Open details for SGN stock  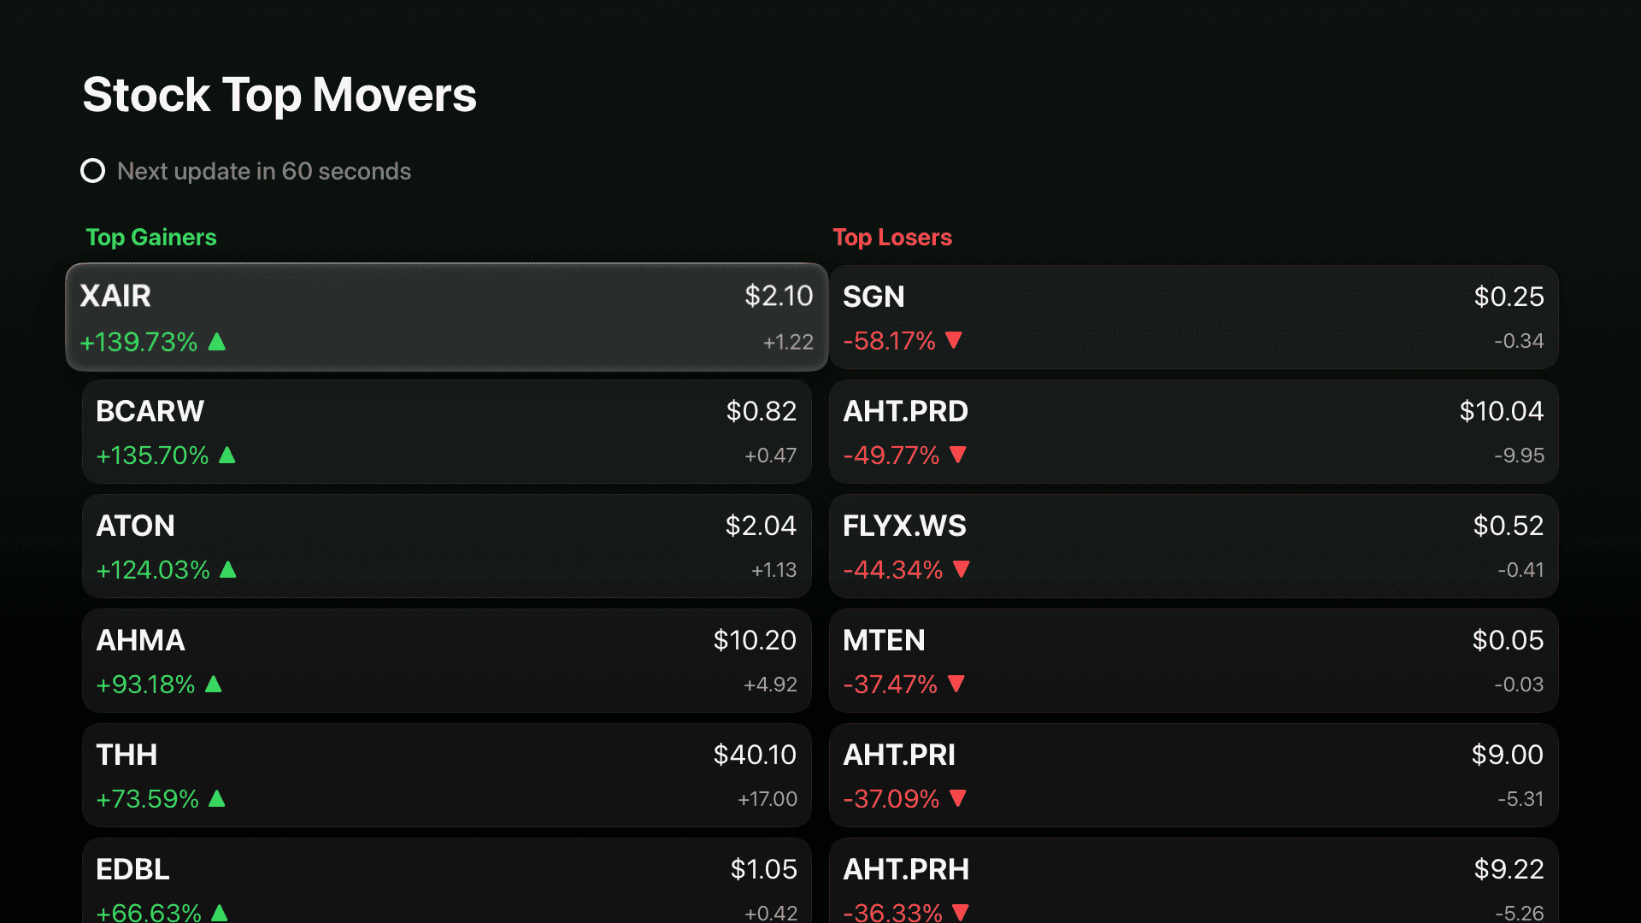click(x=1193, y=317)
